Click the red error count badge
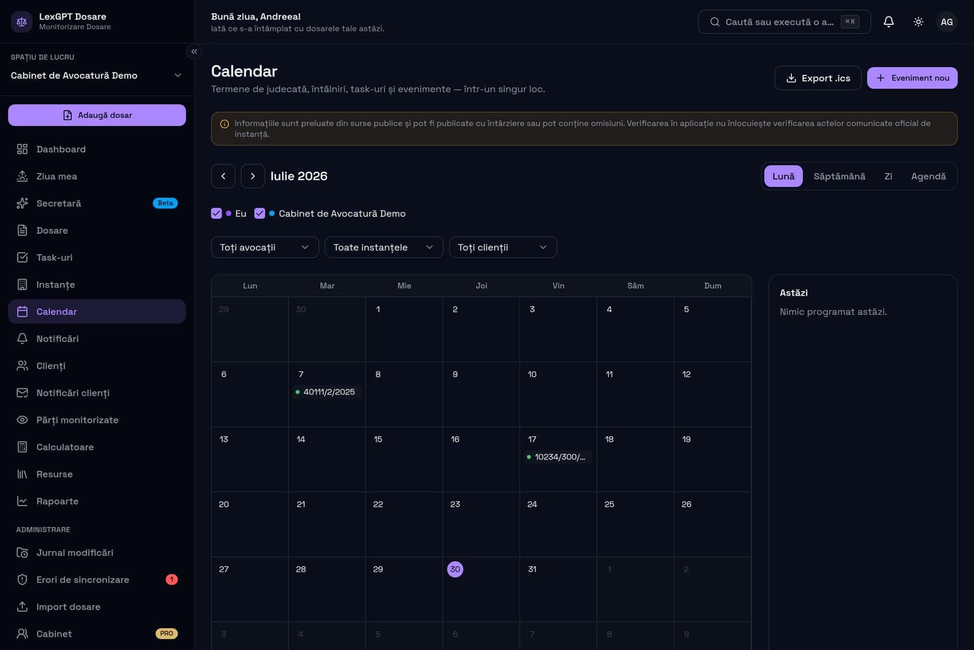 click(172, 580)
